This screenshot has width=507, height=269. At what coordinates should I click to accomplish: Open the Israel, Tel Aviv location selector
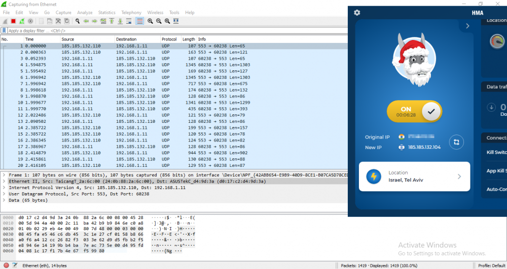click(x=414, y=176)
